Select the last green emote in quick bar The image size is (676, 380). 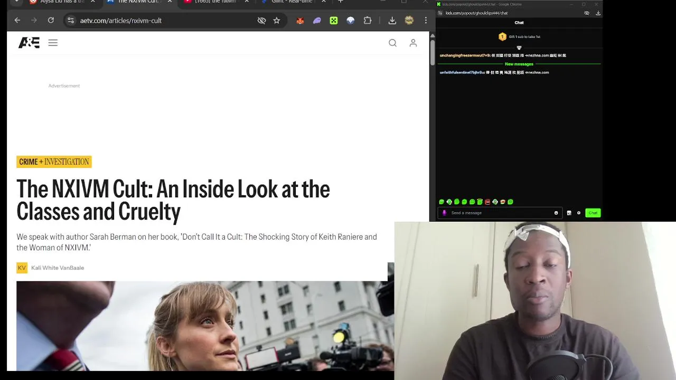click(x=510, y=202)
